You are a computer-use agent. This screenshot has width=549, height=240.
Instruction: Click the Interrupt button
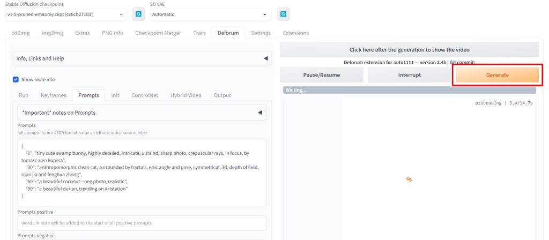[x=409, y=75]
